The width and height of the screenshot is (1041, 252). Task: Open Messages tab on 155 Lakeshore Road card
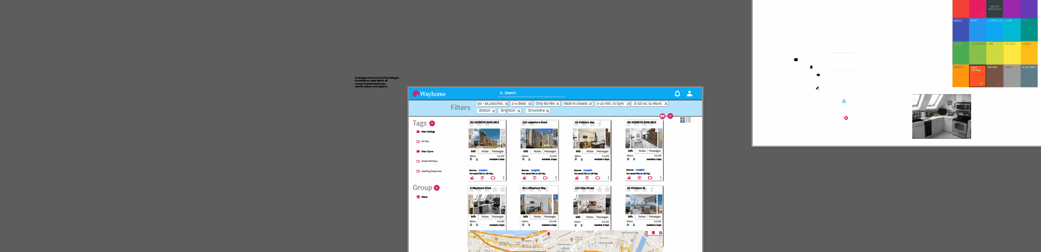(550, 151)
